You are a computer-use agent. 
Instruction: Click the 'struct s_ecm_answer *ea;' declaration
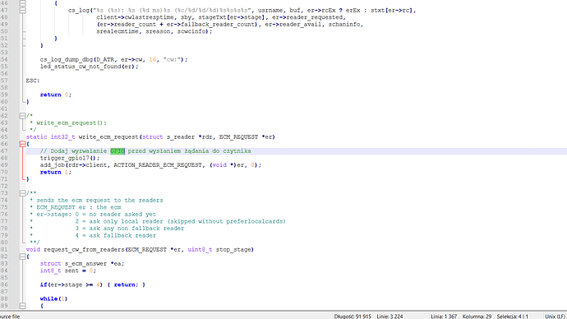(x=82, y=264)
